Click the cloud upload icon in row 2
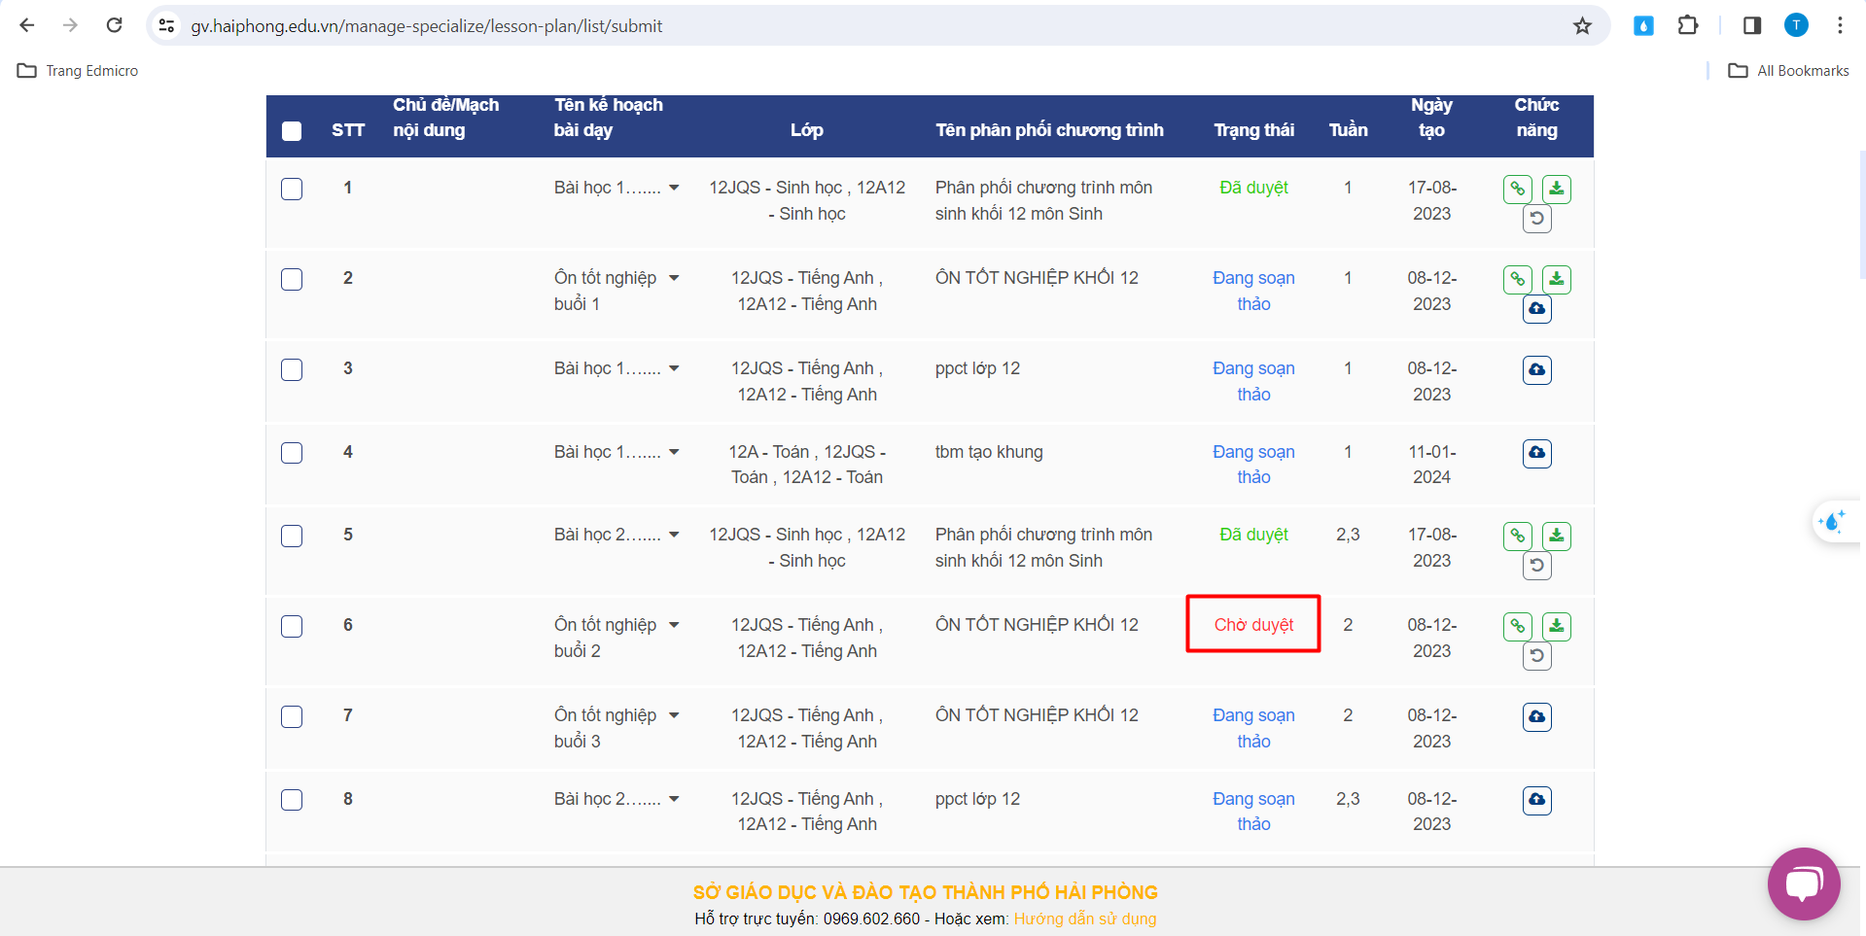 click(1536, 309)
